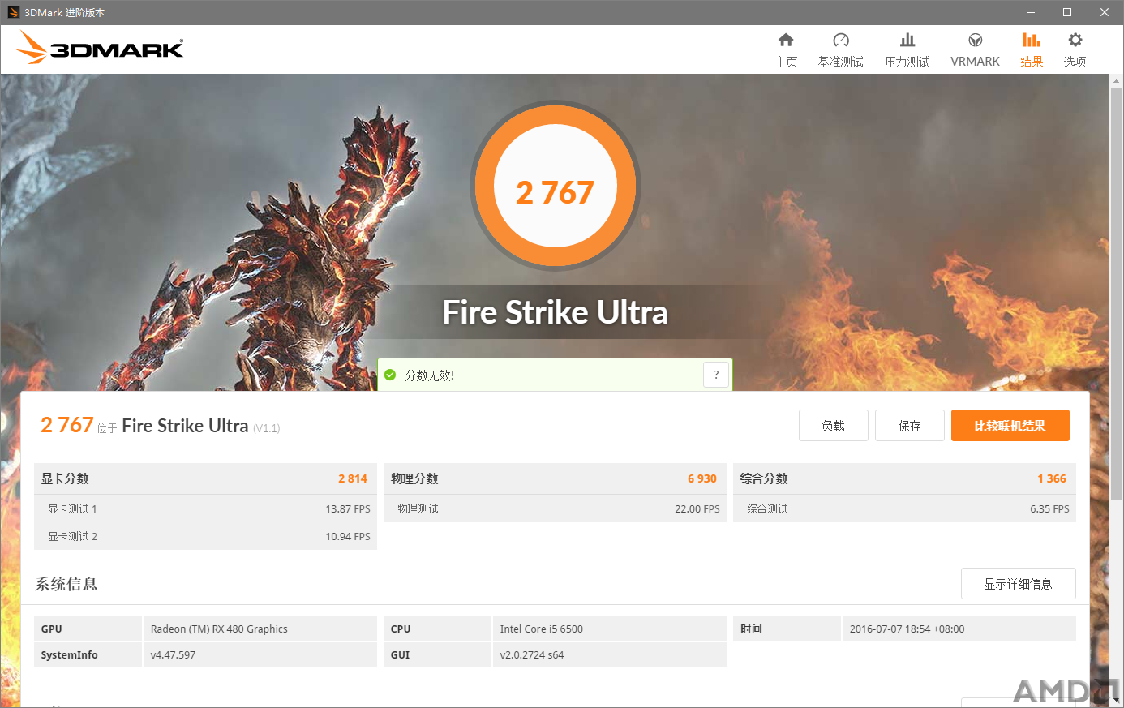The height and width of the screenshot is (708, 1124).
Task: Maximize the 3DMark window
Action: point(1067,12)
